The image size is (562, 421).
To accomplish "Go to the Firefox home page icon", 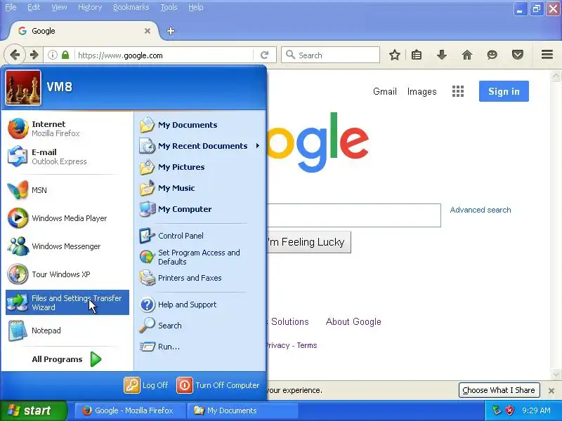I will coord(467,55).
